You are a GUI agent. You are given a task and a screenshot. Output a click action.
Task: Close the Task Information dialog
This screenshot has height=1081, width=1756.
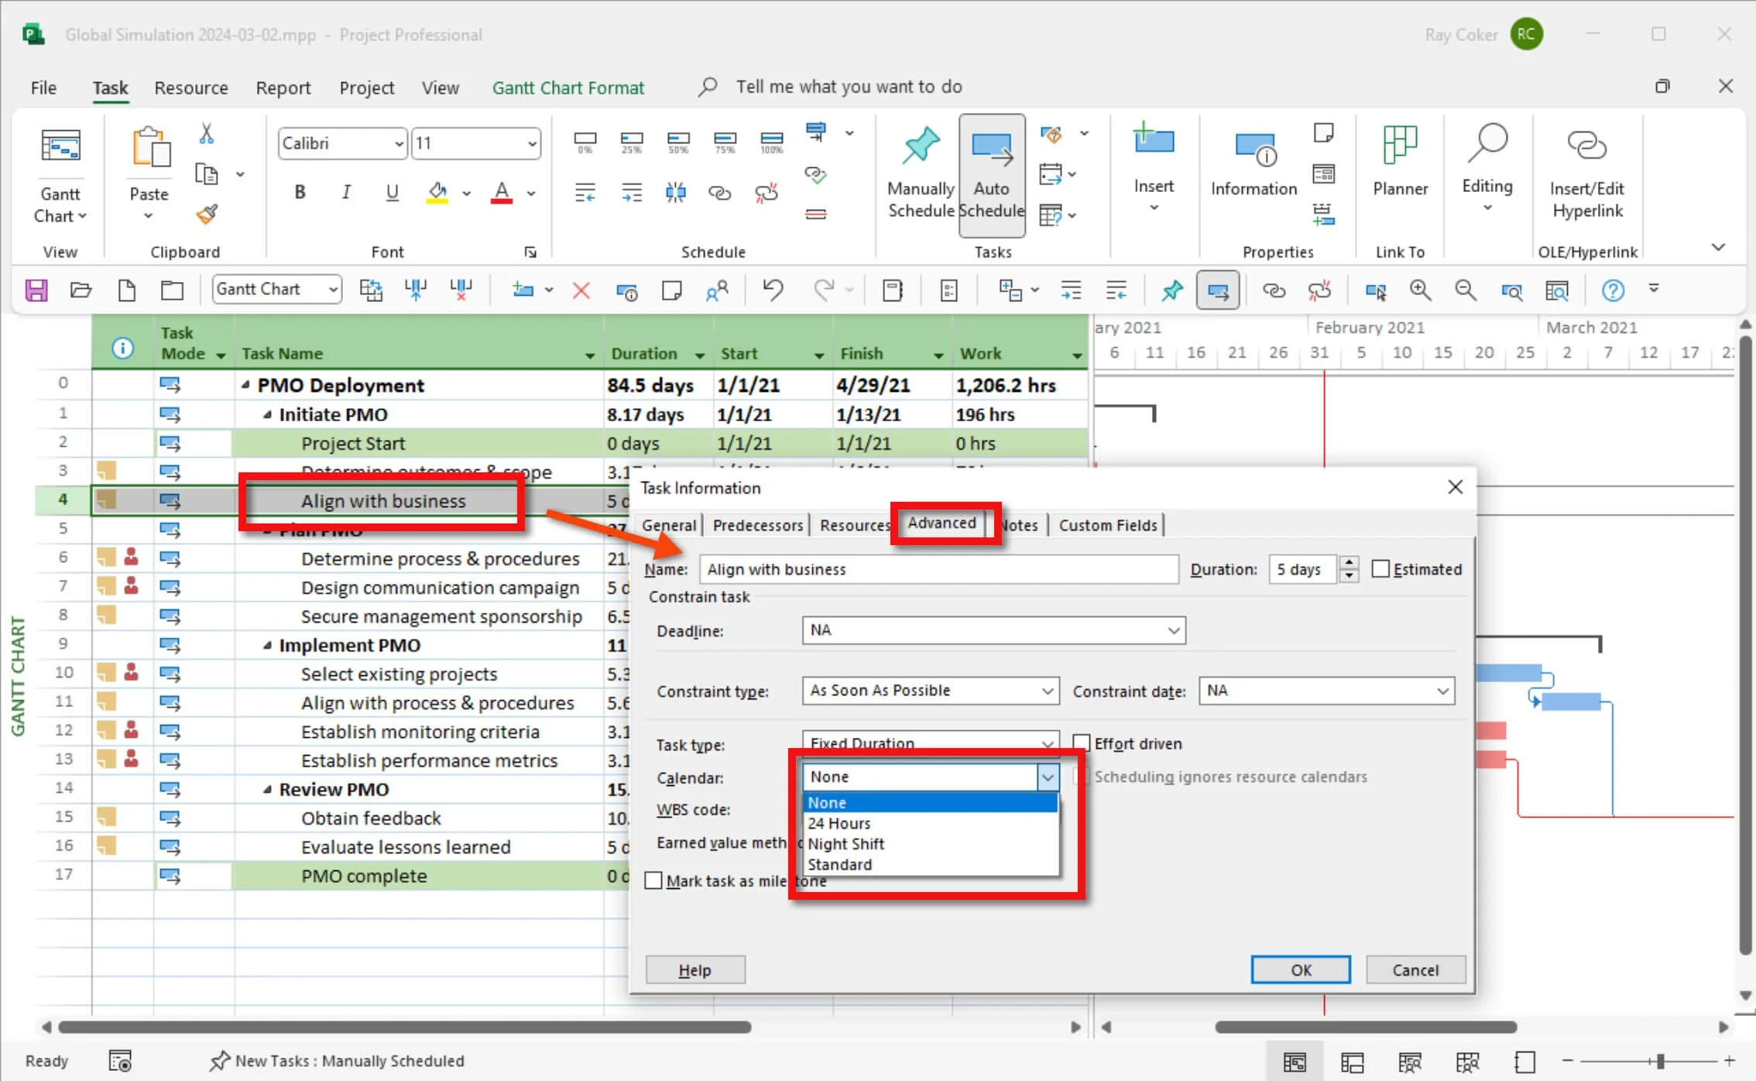click(1455, 487)
